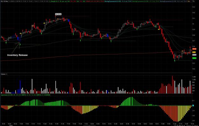Click the 73.2 price axis label

(194, 13)
